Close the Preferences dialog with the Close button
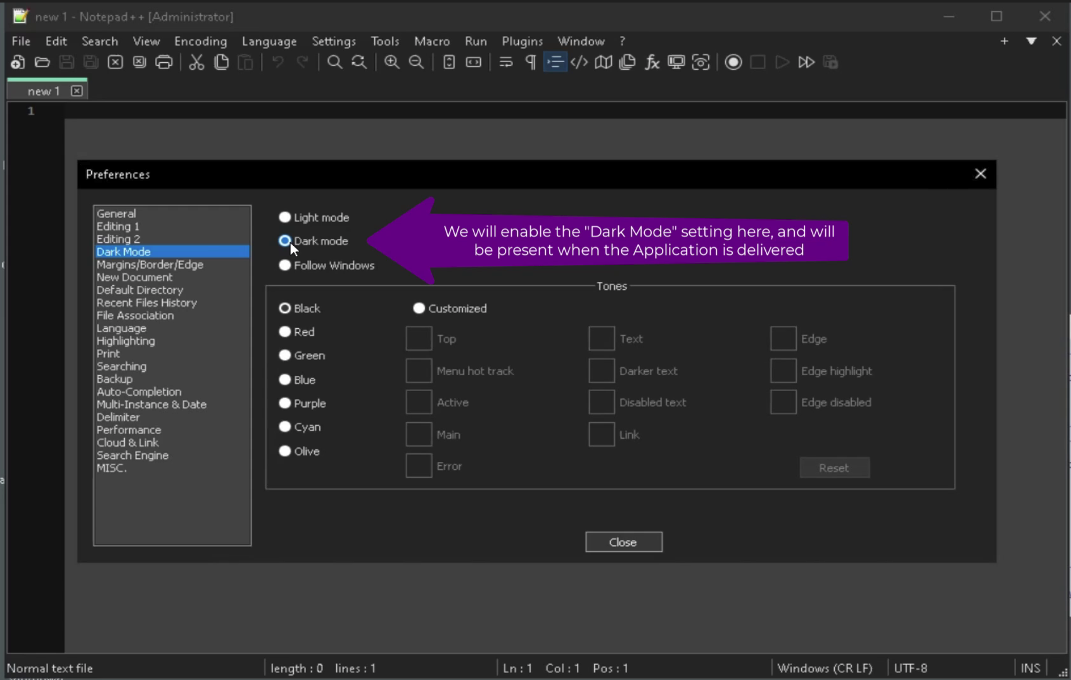The width and height of the screenshot is (1071, 680). [623, 542]
